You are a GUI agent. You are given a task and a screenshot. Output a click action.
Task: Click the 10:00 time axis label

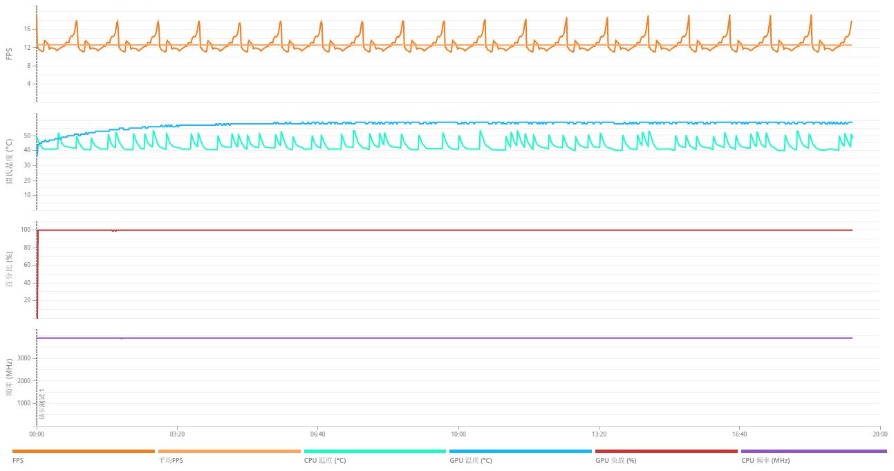coord(458,434)
